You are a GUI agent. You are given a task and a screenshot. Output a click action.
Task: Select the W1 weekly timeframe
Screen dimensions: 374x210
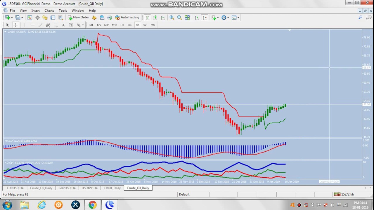(145, 25)
